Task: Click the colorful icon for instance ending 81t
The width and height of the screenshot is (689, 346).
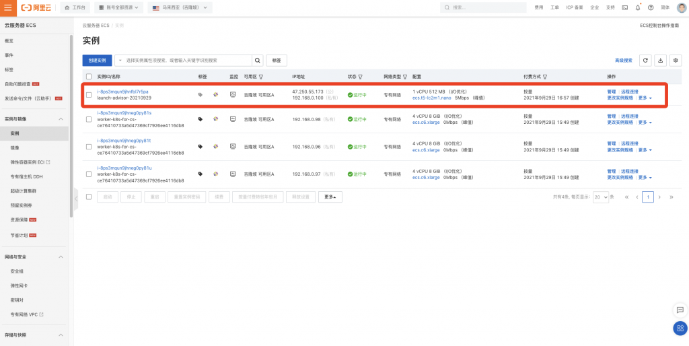Action: pos(216,146)
